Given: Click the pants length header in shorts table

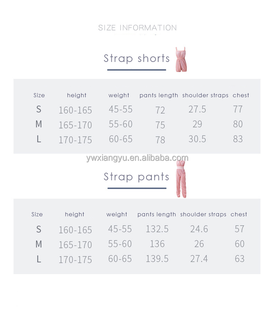Looking at the screenshot, I should [x=159, y=95].
